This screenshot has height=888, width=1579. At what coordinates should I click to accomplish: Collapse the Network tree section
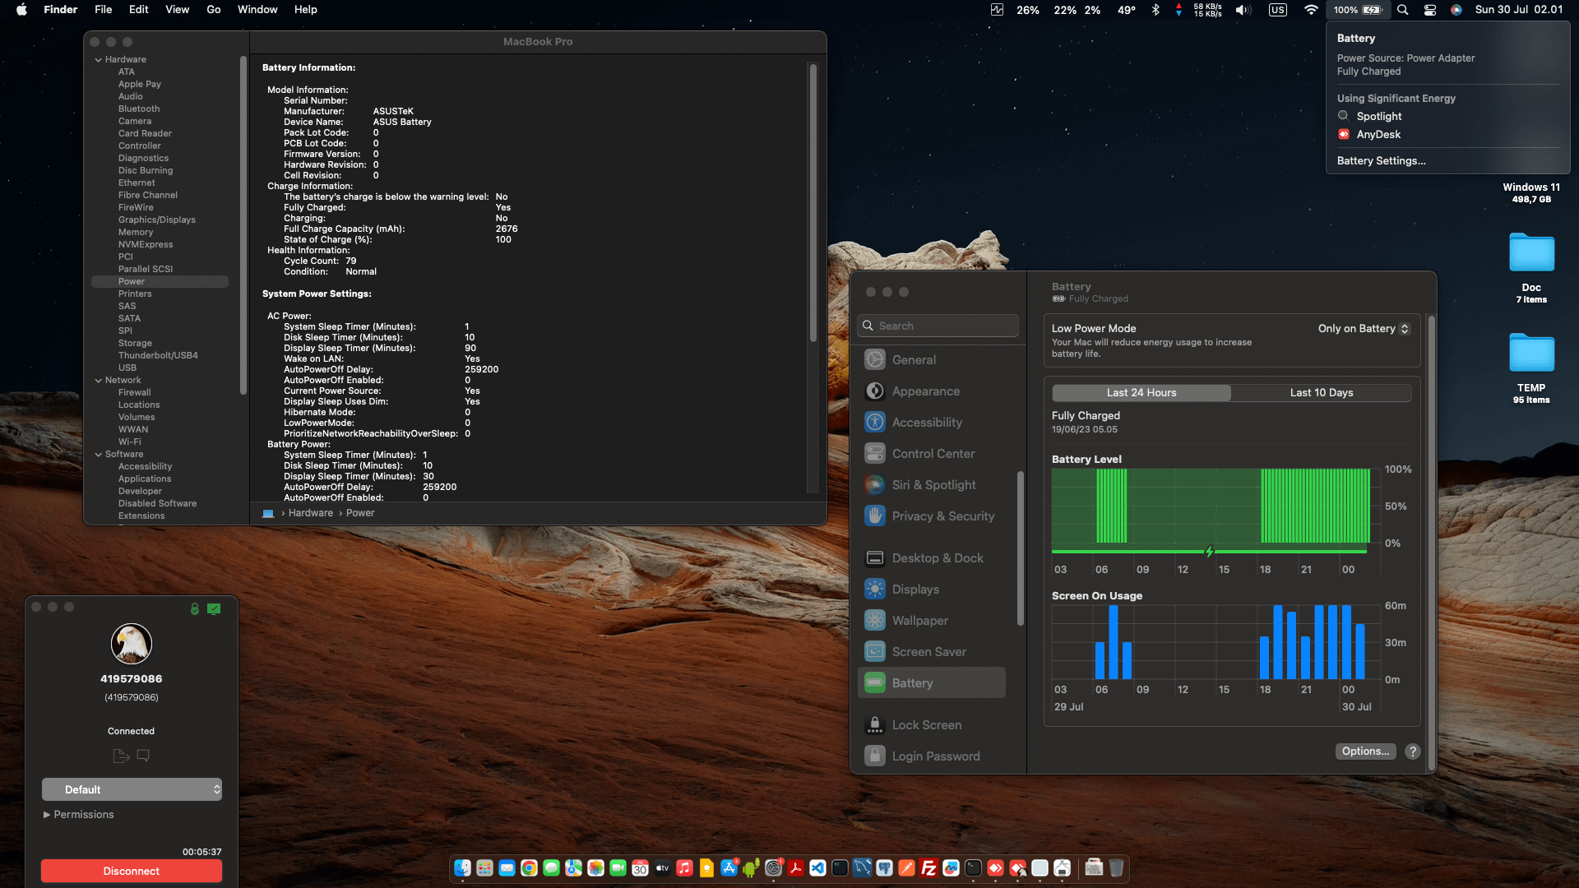[x=99, y=381]
